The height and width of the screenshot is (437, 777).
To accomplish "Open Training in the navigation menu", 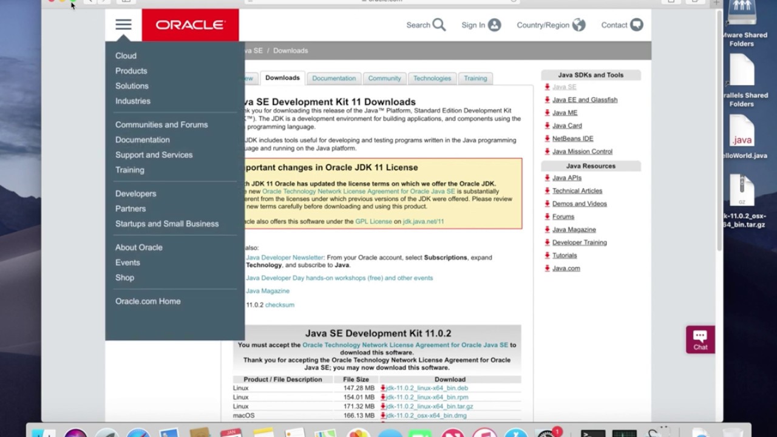I will click(x=130, y=170).
